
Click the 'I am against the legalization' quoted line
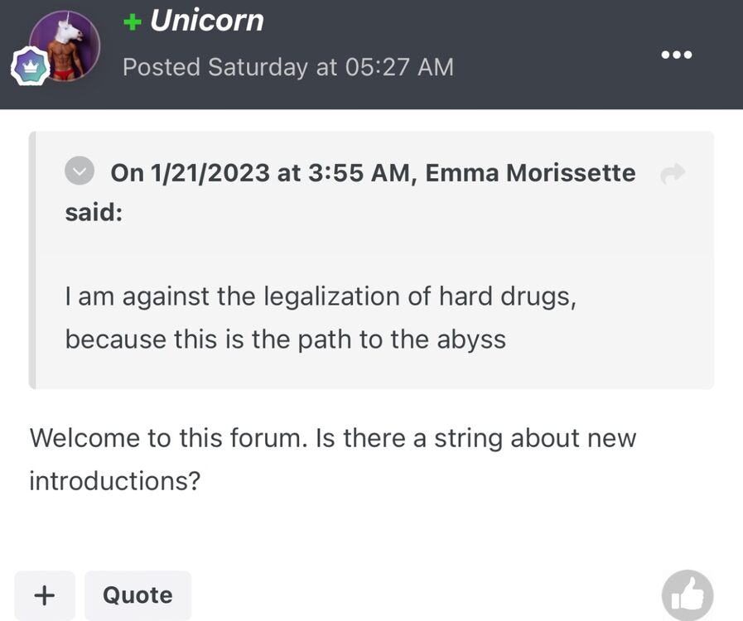320,296
